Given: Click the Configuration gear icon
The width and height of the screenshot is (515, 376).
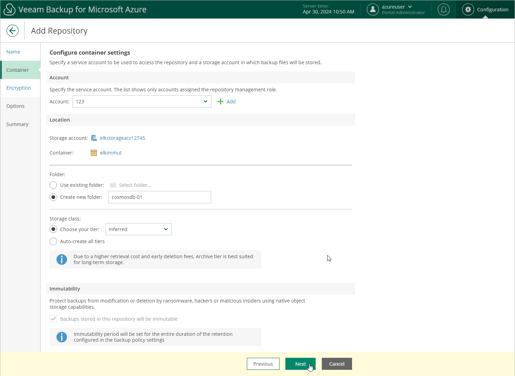Looking at the screenshot, I should tap(468, 10).
